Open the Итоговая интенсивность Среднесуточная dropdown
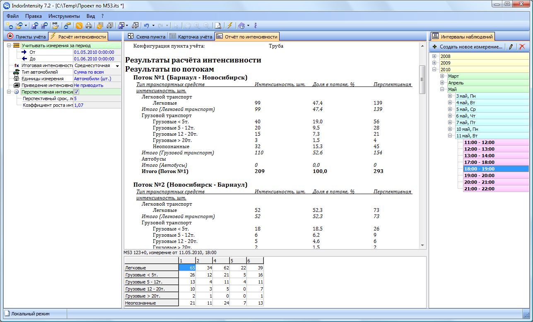 click(x=117, y=66)
